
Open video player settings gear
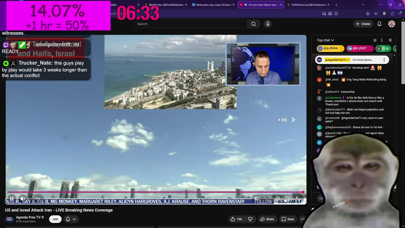[277, 199]
